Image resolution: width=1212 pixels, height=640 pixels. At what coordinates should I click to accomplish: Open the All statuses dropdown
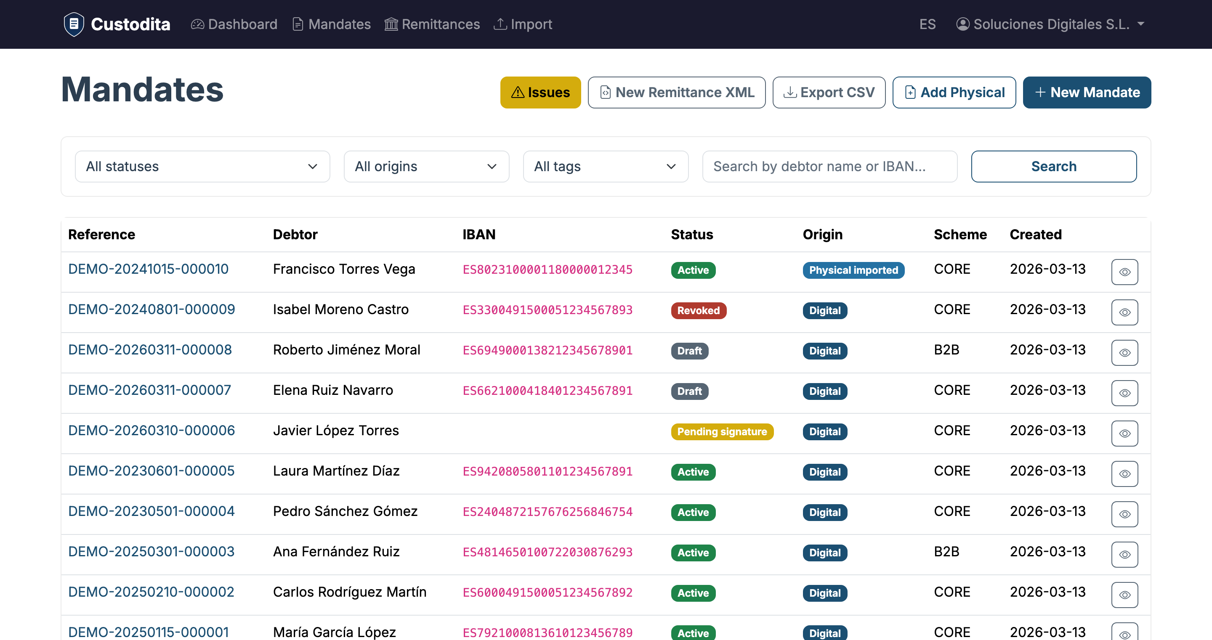coord(202,167)
